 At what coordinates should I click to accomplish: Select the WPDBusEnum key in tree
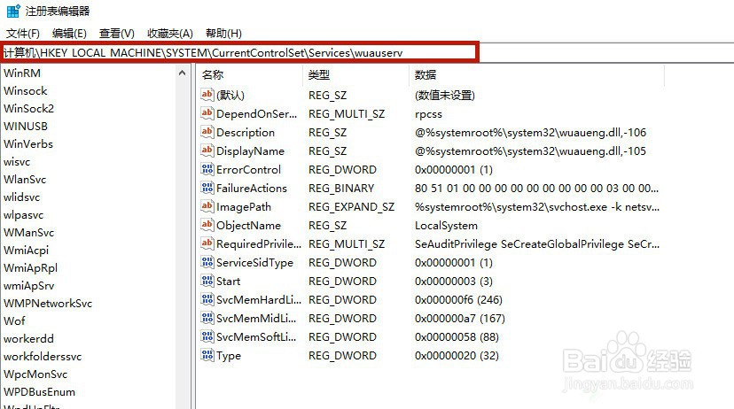click(39, 392)
